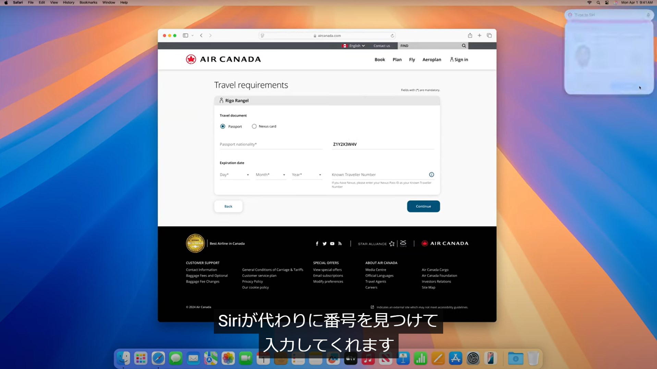657x369 pixels.
Task: Open the Fly navigation menu
Action: click(x=412, y=60)
